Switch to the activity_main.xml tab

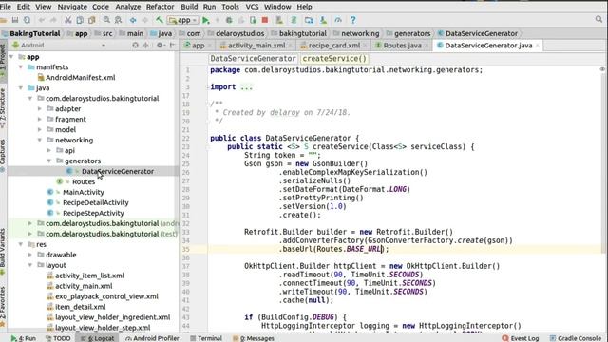pyautogui.click(x=256, y=46)
